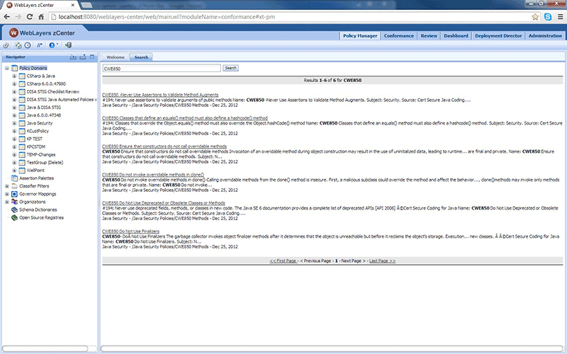
Task: Click the Schema Dictionaries book icon
Action: (x=14, y=210)
